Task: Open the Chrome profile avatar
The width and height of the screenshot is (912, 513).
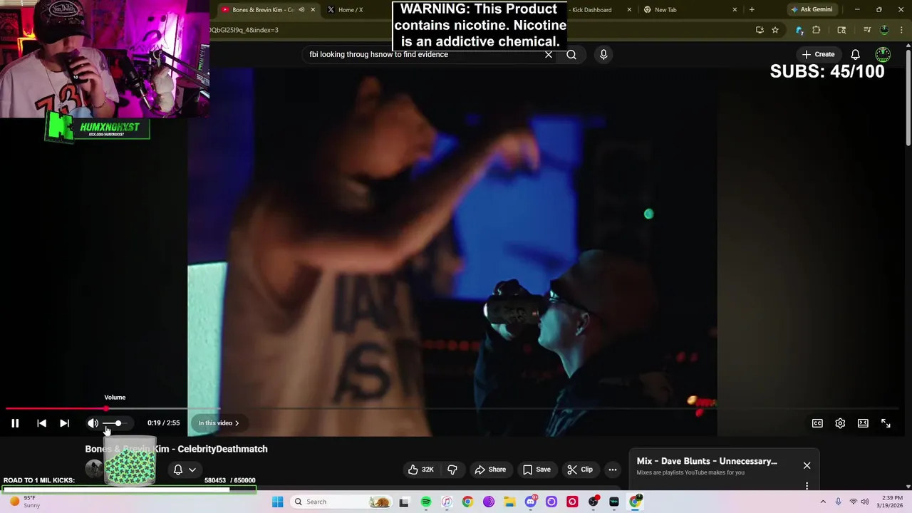Action: 884,30
